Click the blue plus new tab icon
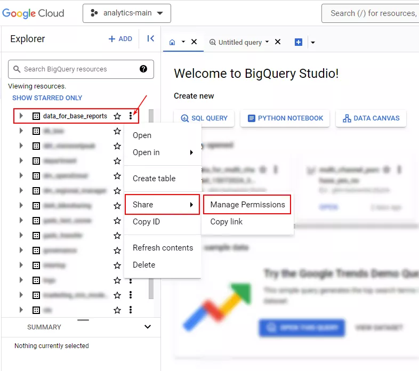This screenshot has height=371, width=419. (299, 42)
